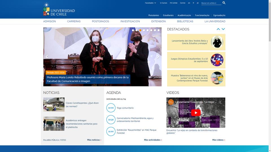Read Académicos entregan recomendaciones headline
The height and width of the screenshot is (152, 271).
[81, 124]
